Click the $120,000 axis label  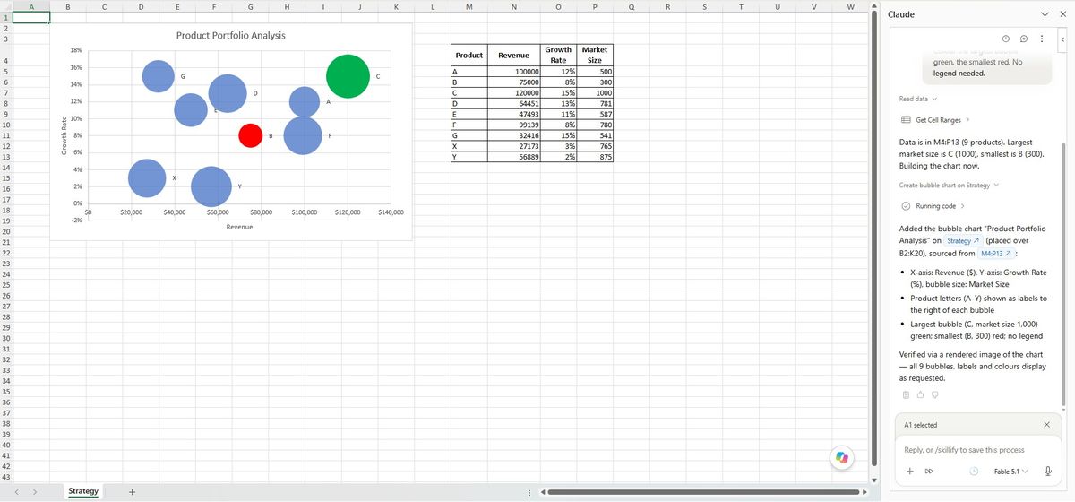[348, 213]
